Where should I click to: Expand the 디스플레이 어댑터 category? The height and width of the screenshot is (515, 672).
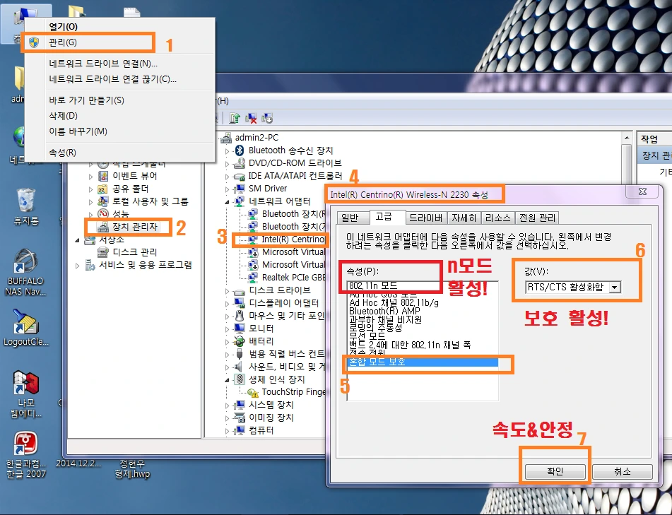coord(227,303)
